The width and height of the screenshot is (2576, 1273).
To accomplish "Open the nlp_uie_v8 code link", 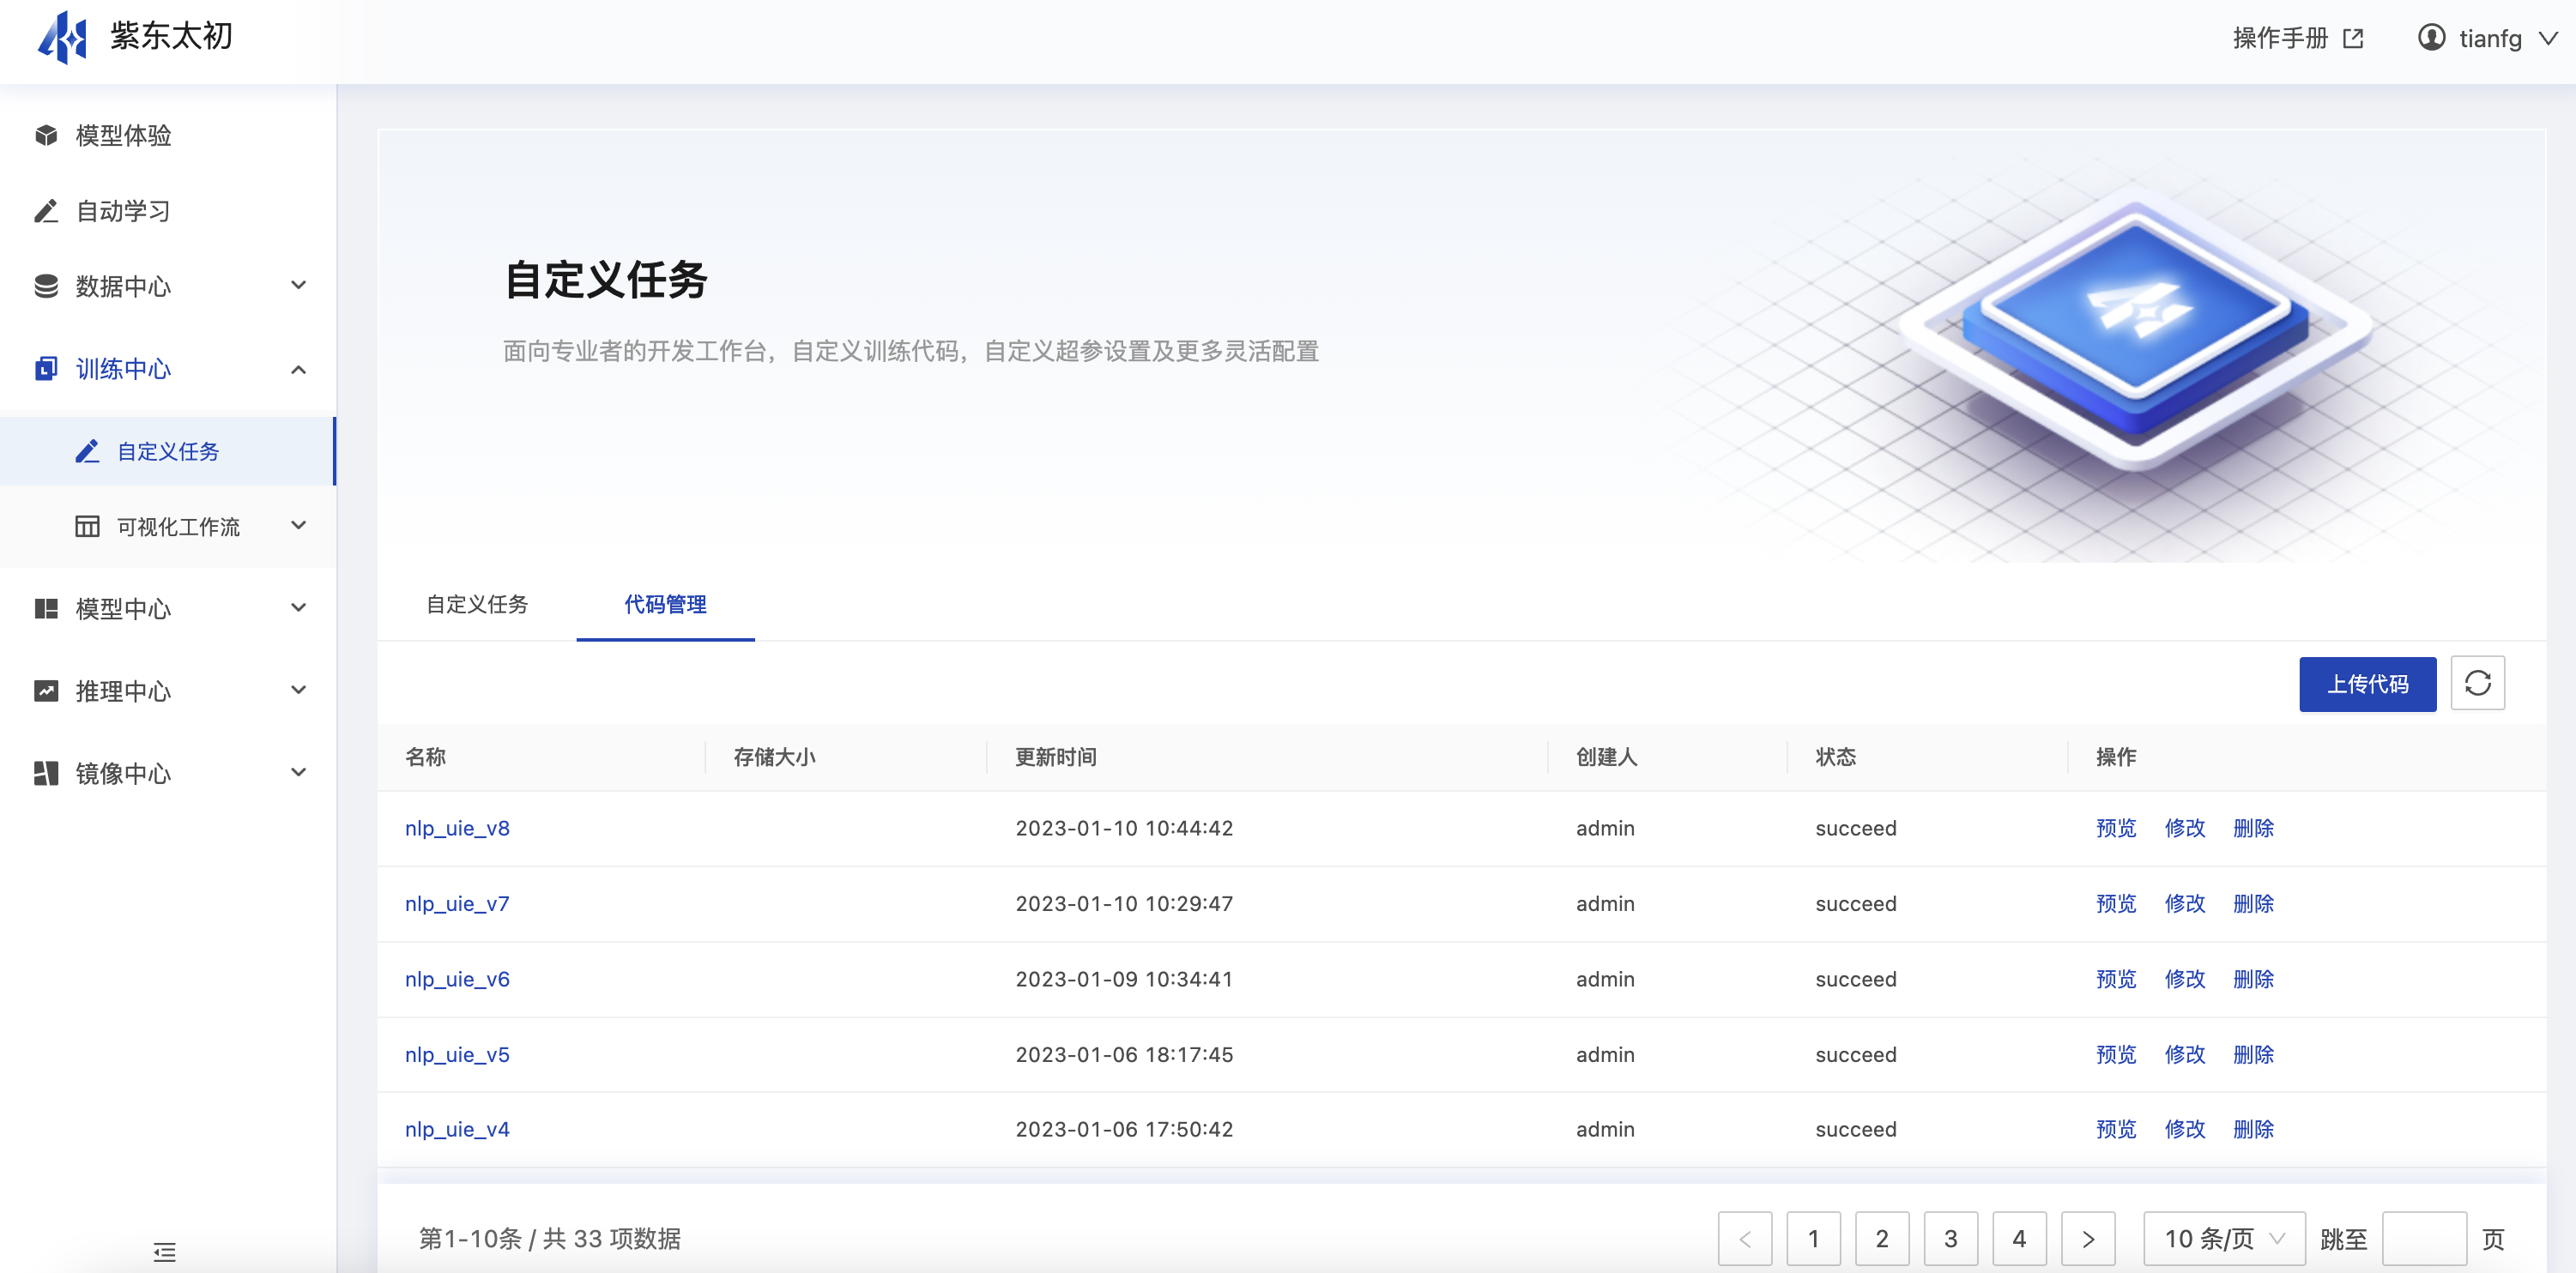I will [x=457, y=829].
